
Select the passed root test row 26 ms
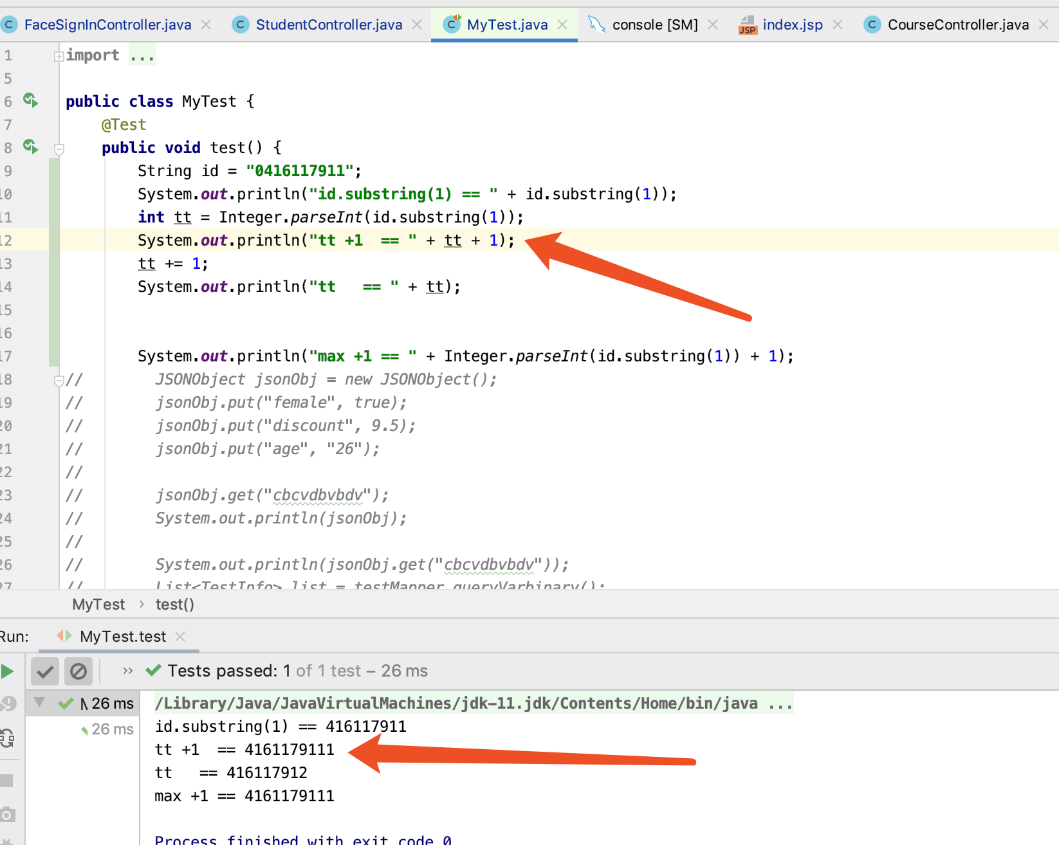82,704
